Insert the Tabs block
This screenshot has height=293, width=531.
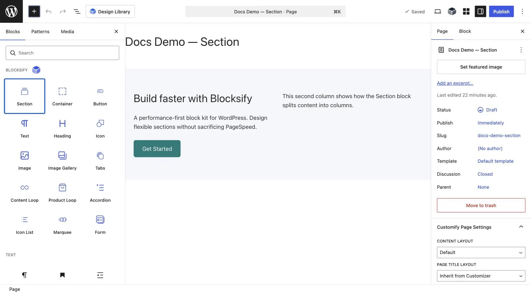pos(100,161)
